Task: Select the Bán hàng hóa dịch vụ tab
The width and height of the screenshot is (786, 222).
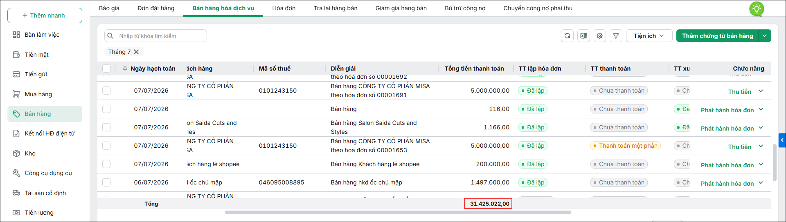Action: 223,8
